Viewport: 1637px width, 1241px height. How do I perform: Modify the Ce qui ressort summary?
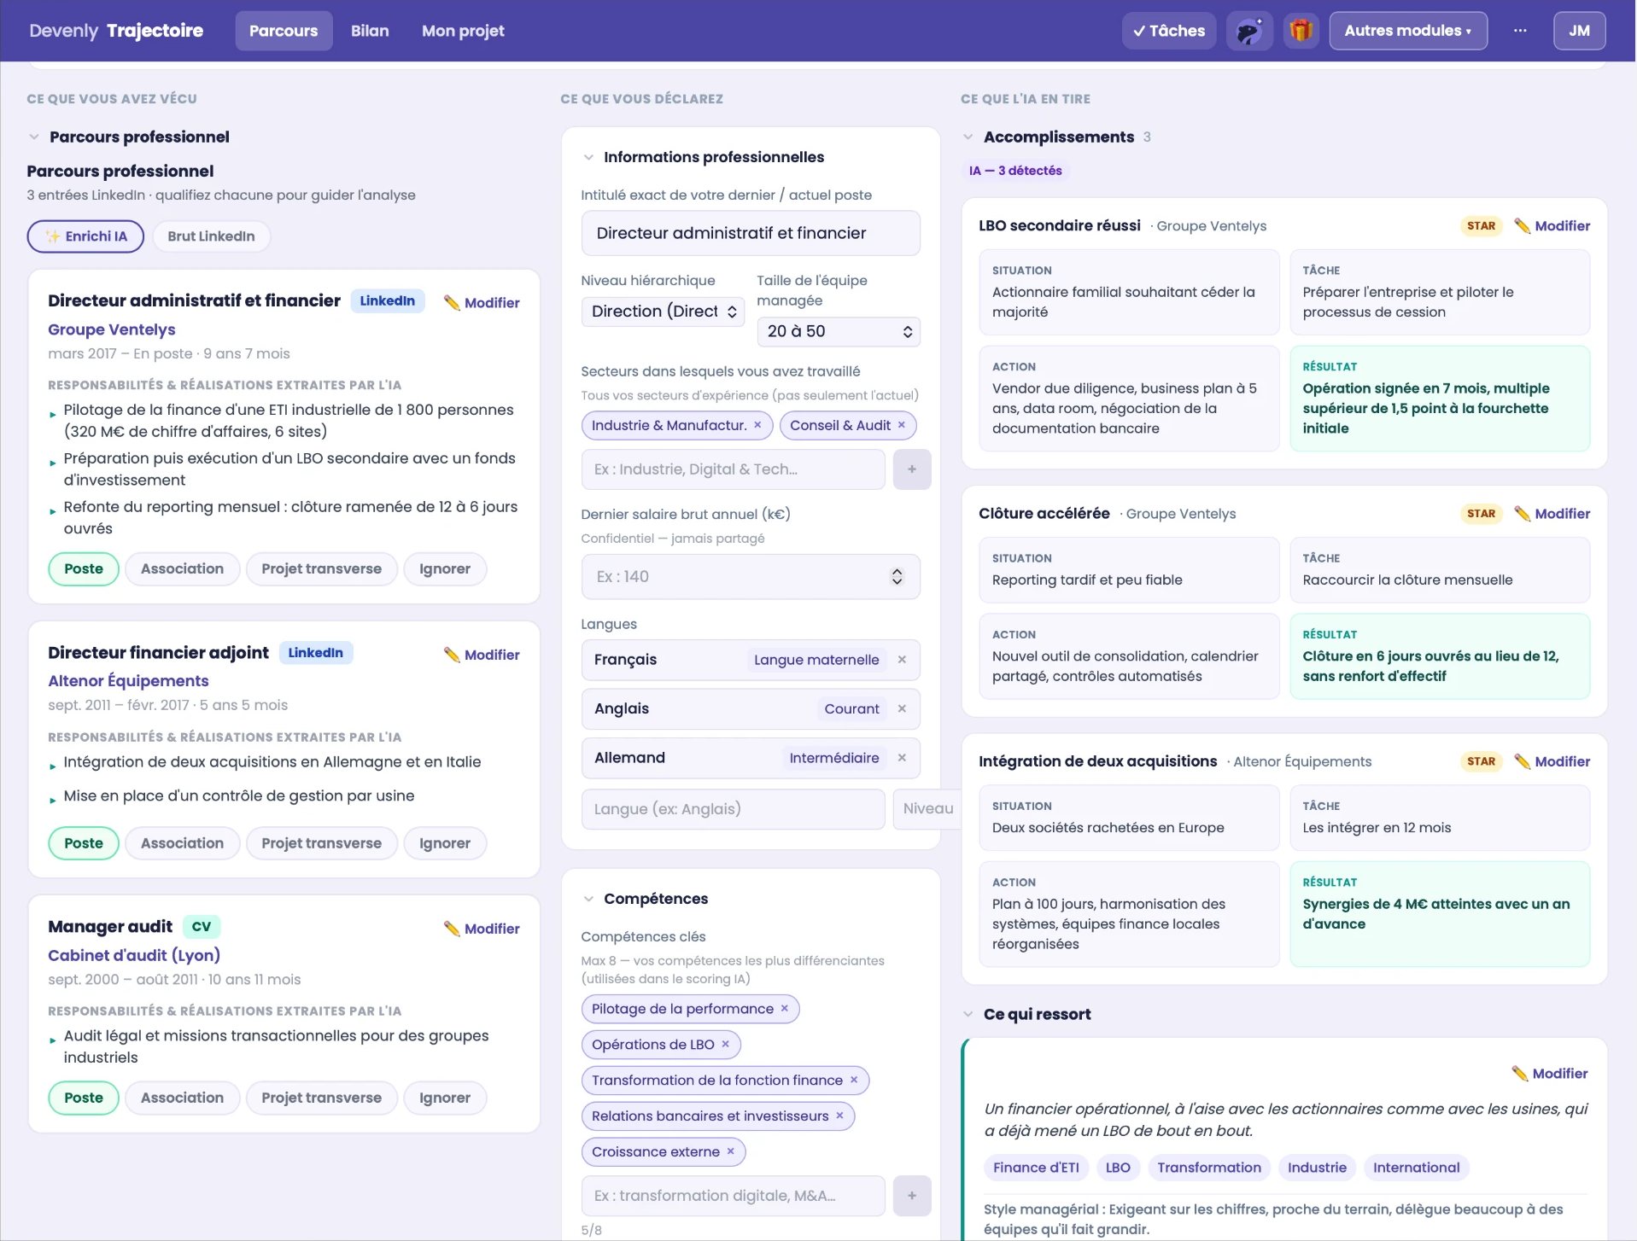[1550, 1074]
